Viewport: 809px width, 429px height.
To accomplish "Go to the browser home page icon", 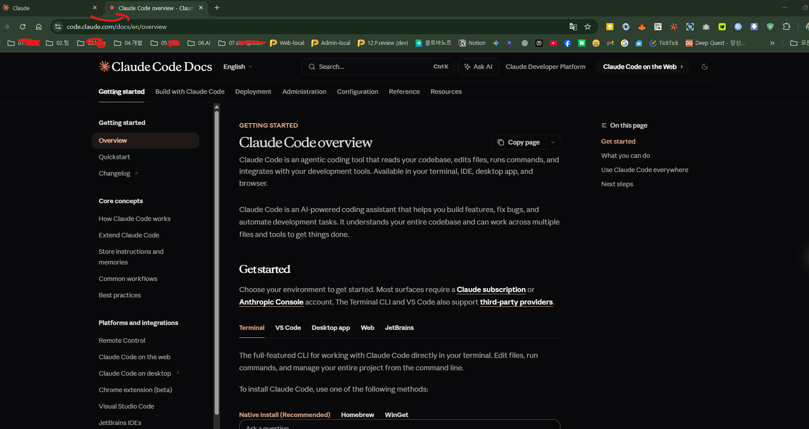I will click(x=39, y=27).
